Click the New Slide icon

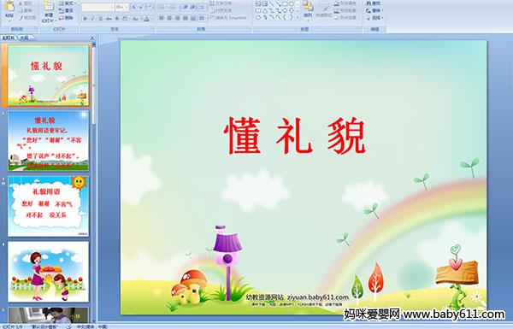point(49,11)
